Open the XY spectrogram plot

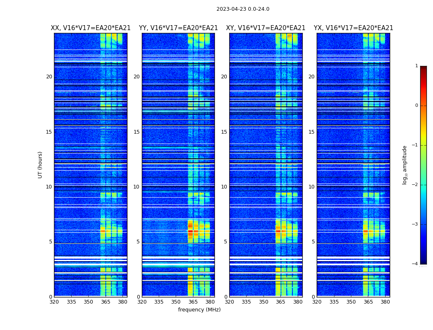[266, 165]
